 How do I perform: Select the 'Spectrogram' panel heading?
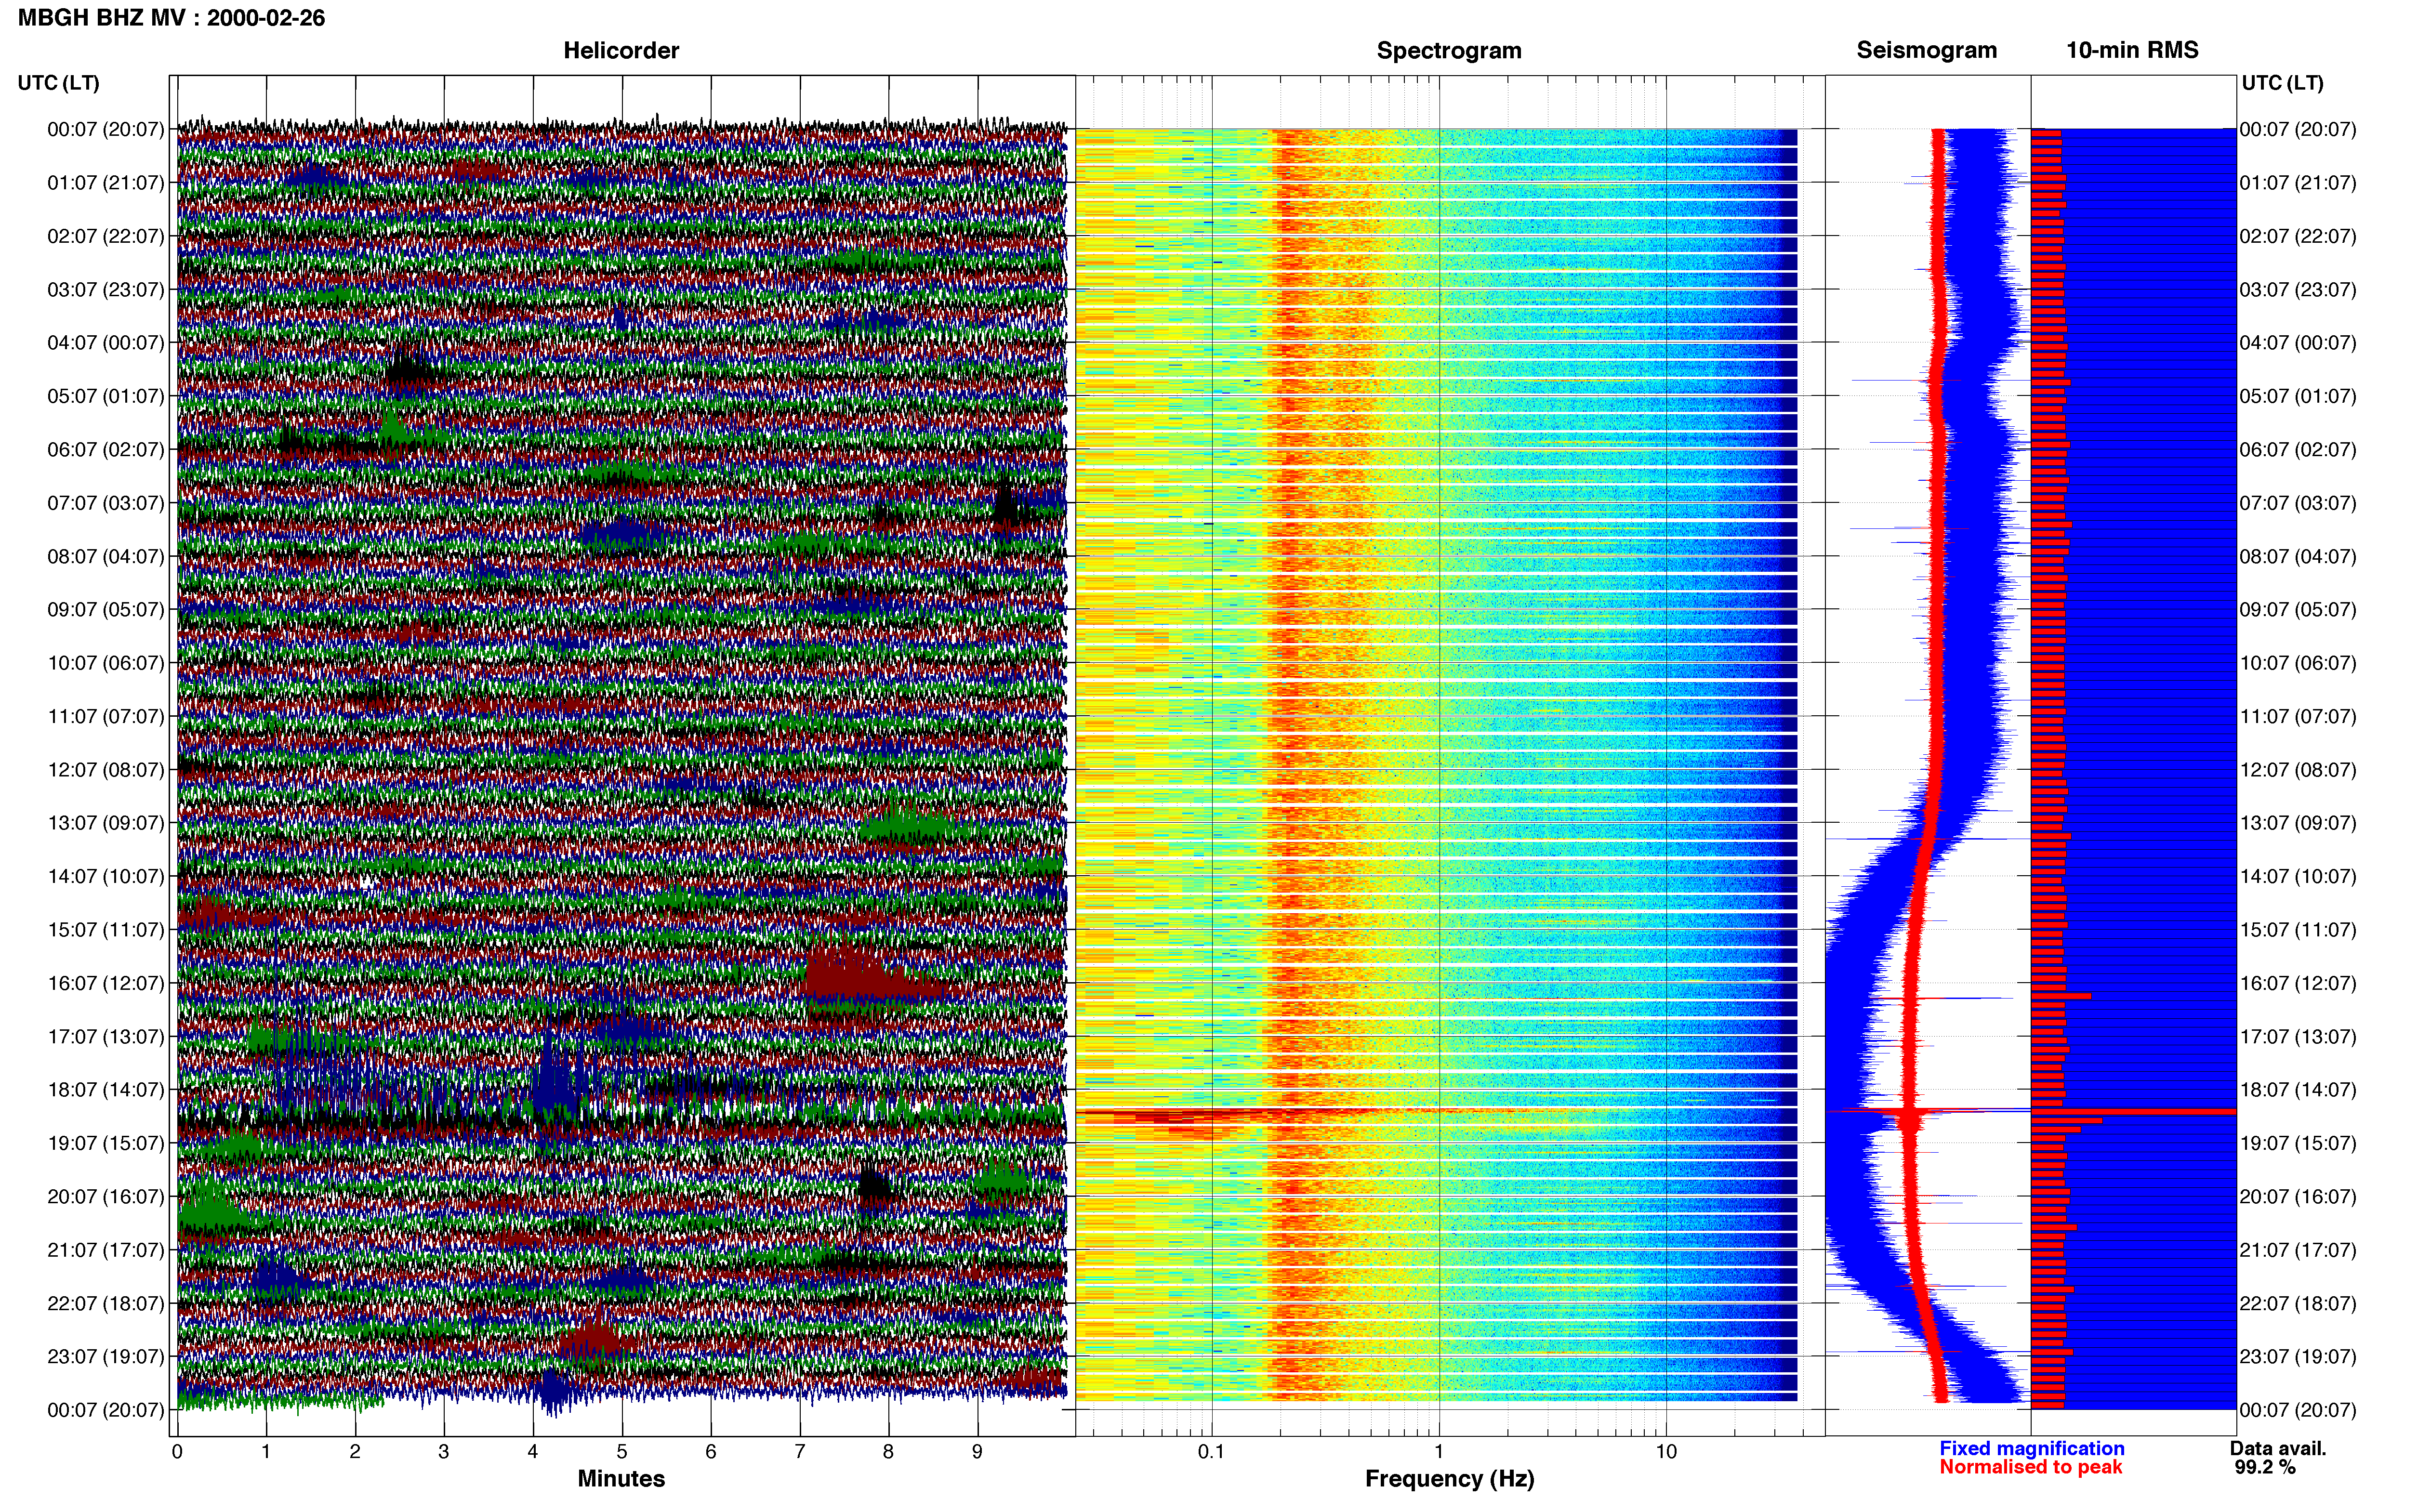(1449, 51)
